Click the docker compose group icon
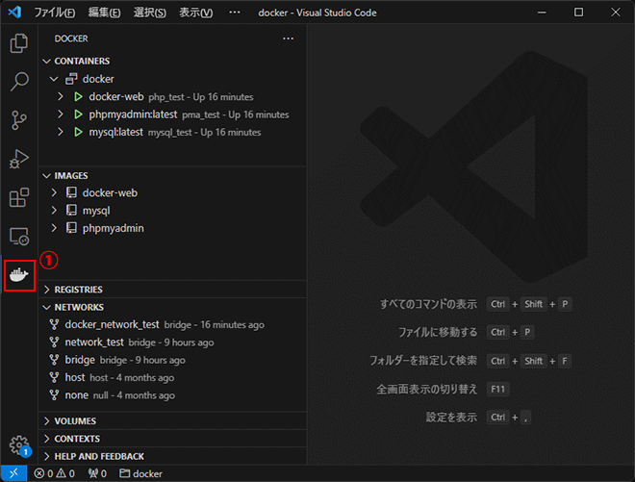635x482 pixels. point(71,79)
